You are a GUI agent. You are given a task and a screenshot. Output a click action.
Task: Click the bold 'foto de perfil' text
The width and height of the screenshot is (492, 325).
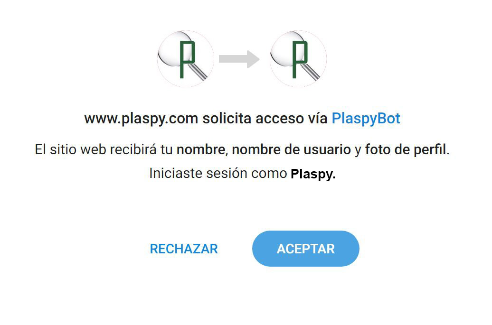[x=406, y=149]
